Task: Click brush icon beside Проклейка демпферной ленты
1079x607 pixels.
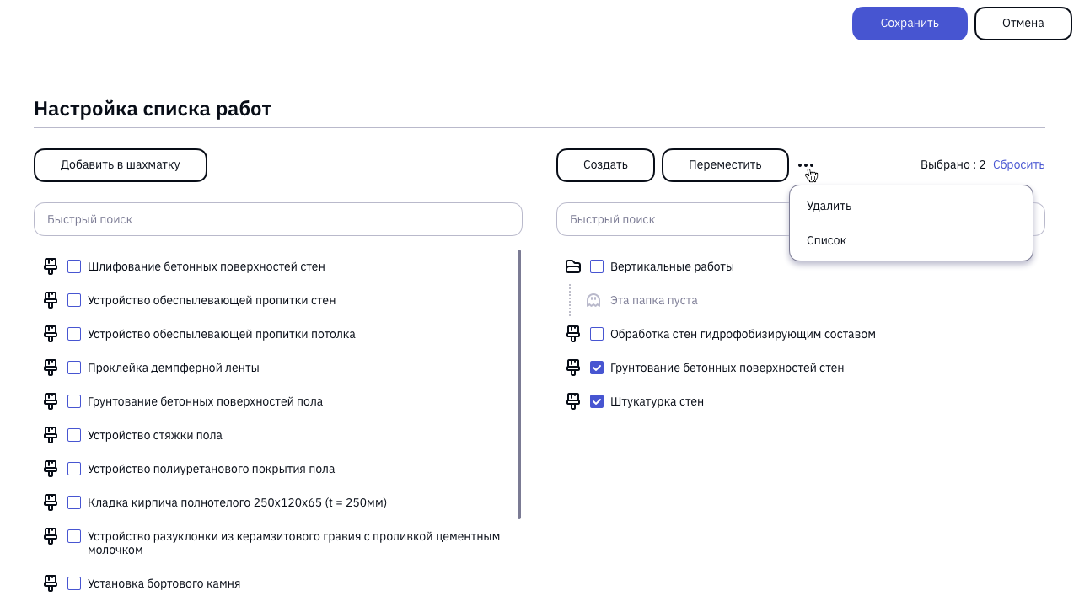Action: [51, 368]
